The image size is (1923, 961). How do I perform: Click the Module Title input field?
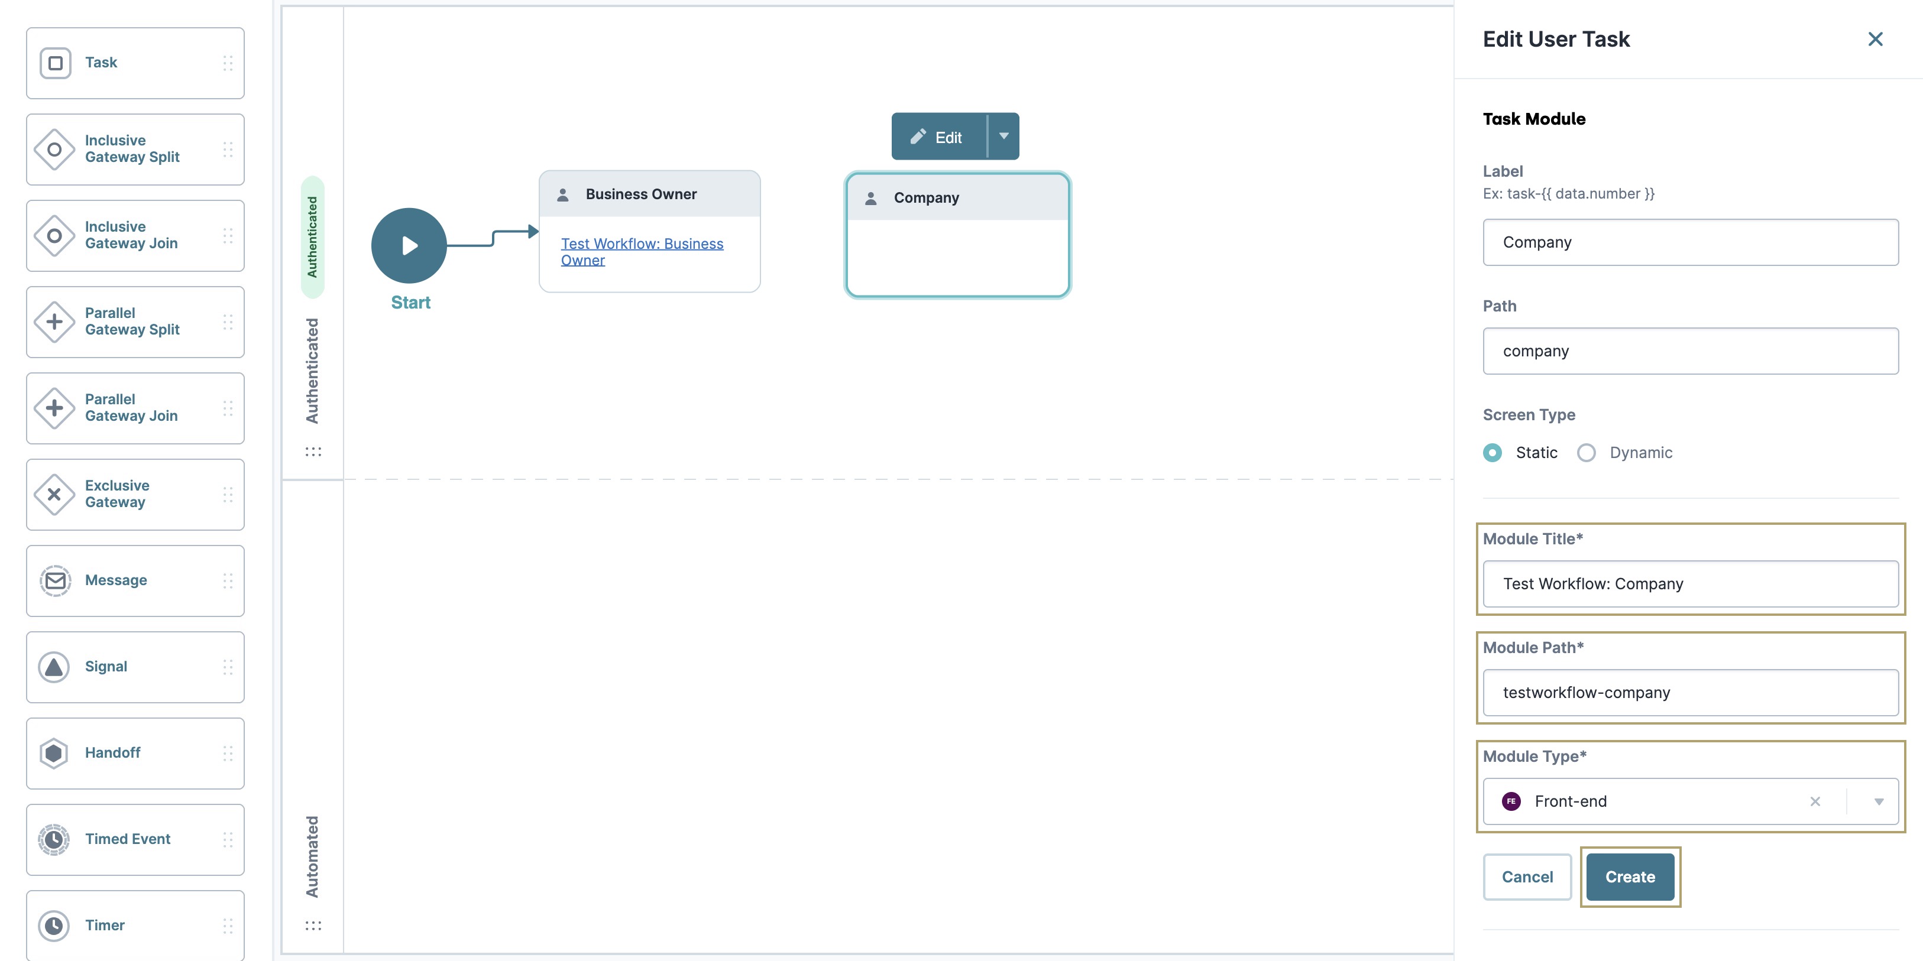[x=1690, y=583]
